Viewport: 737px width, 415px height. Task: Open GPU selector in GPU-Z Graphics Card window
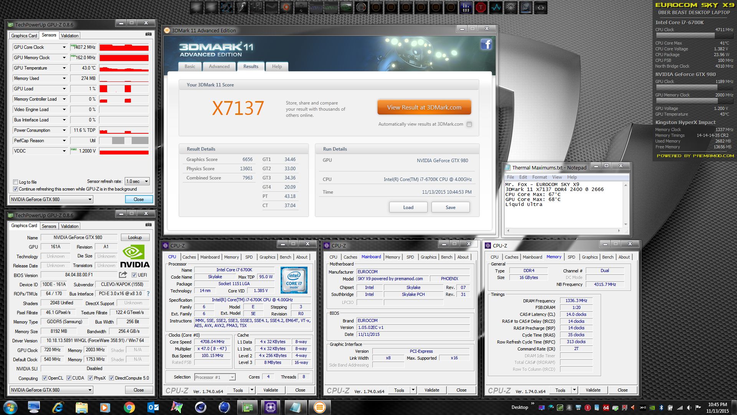[x=51, y=390]
